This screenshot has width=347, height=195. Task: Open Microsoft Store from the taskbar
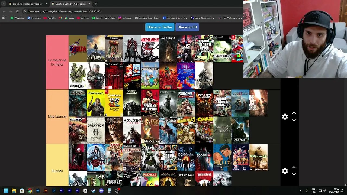[22, 191]
